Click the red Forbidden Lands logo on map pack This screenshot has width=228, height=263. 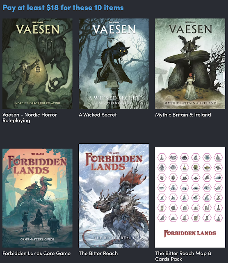pyautogui.click(x=190, y=233)
